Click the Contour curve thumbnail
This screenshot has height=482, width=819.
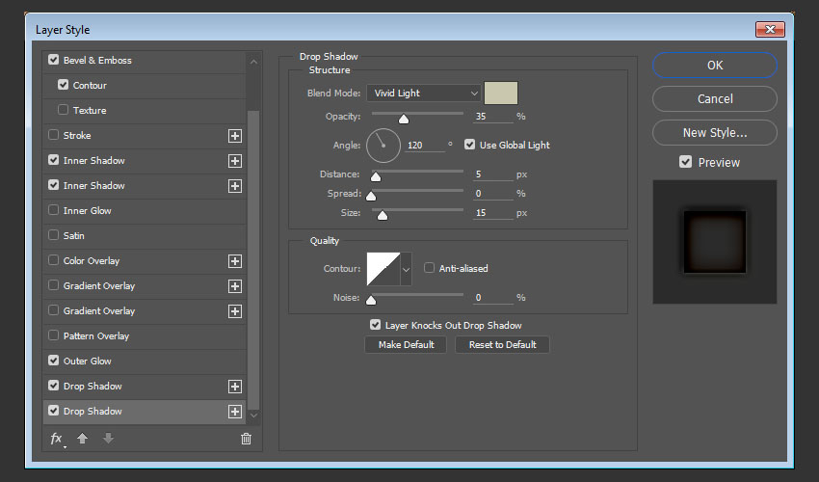[383, 269]
